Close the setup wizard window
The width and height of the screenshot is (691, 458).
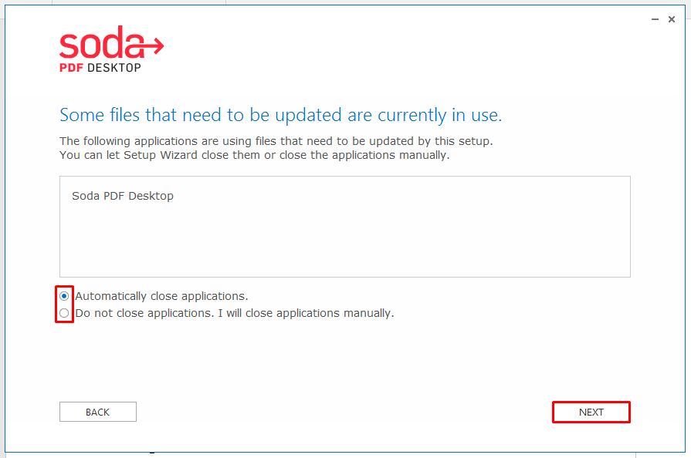click(x=672, y=19)
